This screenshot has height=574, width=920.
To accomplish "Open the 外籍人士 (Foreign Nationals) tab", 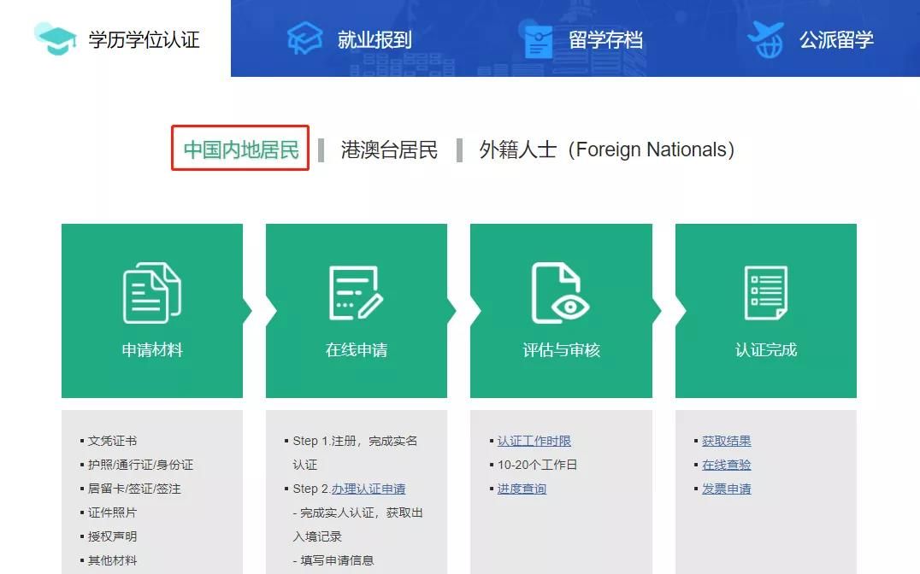I will (x=604, y=149).
